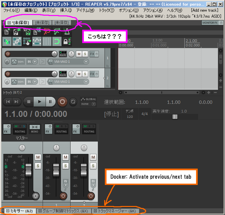Toggle auto-crossfade toolbar icon
The image size is (225, 215).
(x=7, y=41)
